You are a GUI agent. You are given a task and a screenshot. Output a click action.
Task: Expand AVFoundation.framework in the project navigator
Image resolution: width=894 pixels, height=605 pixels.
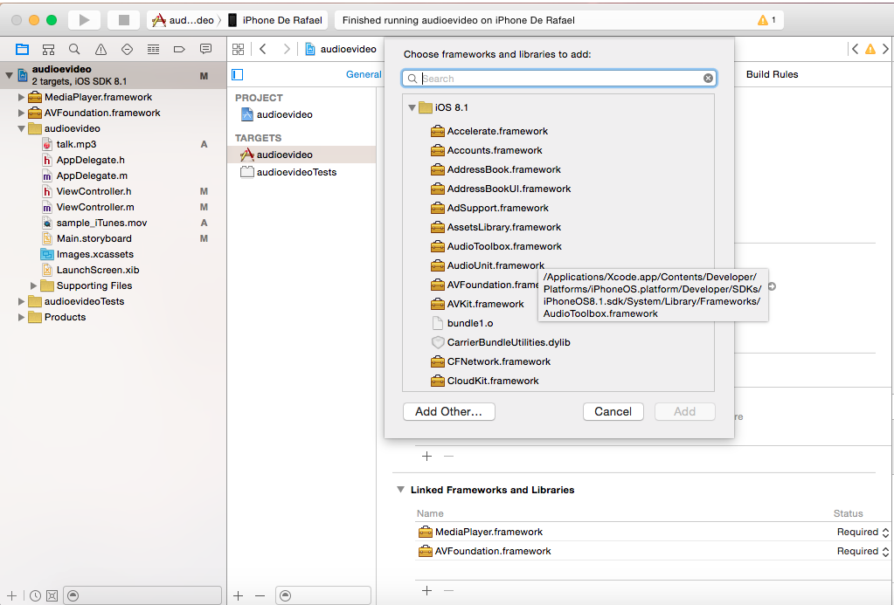[x=21, y=113]
